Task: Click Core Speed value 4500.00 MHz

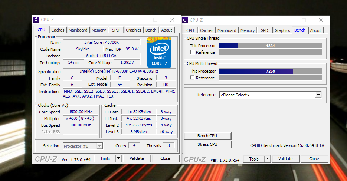Action: click(x=80, y=112)
